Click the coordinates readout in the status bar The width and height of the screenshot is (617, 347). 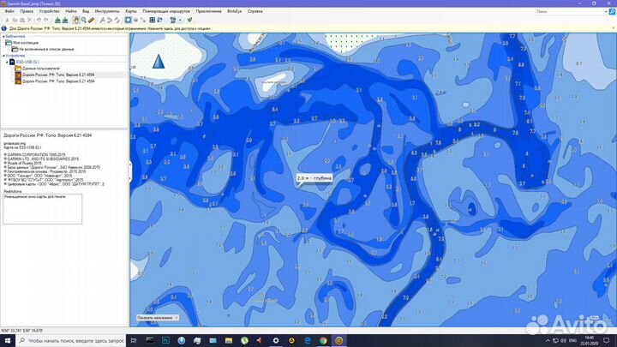(22, 331)
